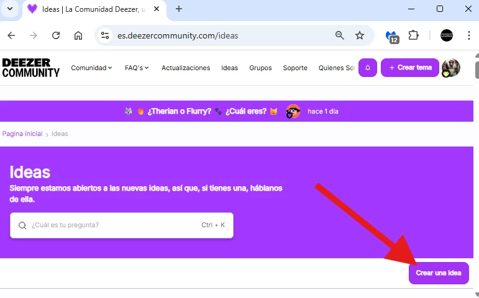Open the extension with the 12 badge
The image size is (479, 298).
click(x=392, y=37)
